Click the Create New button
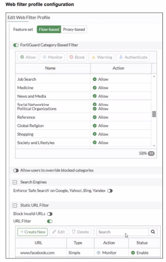The width and height of the screenshot is (166, 262). point(33,232)
